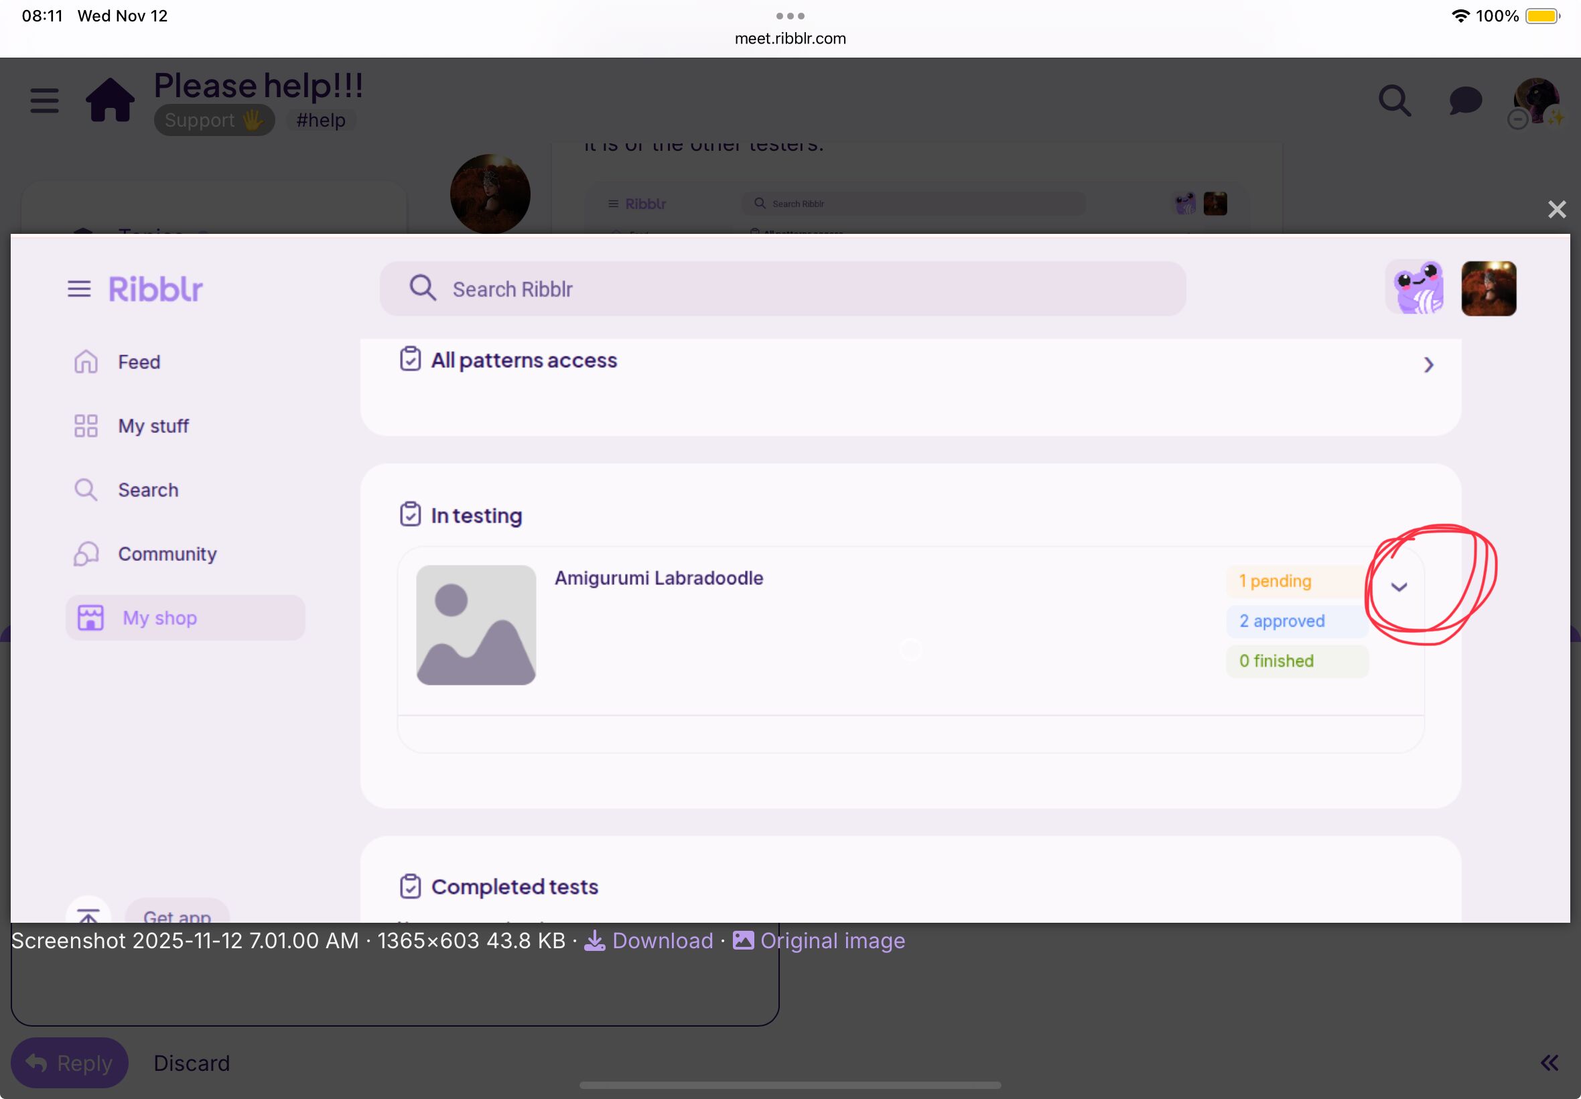This screenshot has height=1099, width=1581.
Task: Open My stuff sidebar item
Action: 153,426
